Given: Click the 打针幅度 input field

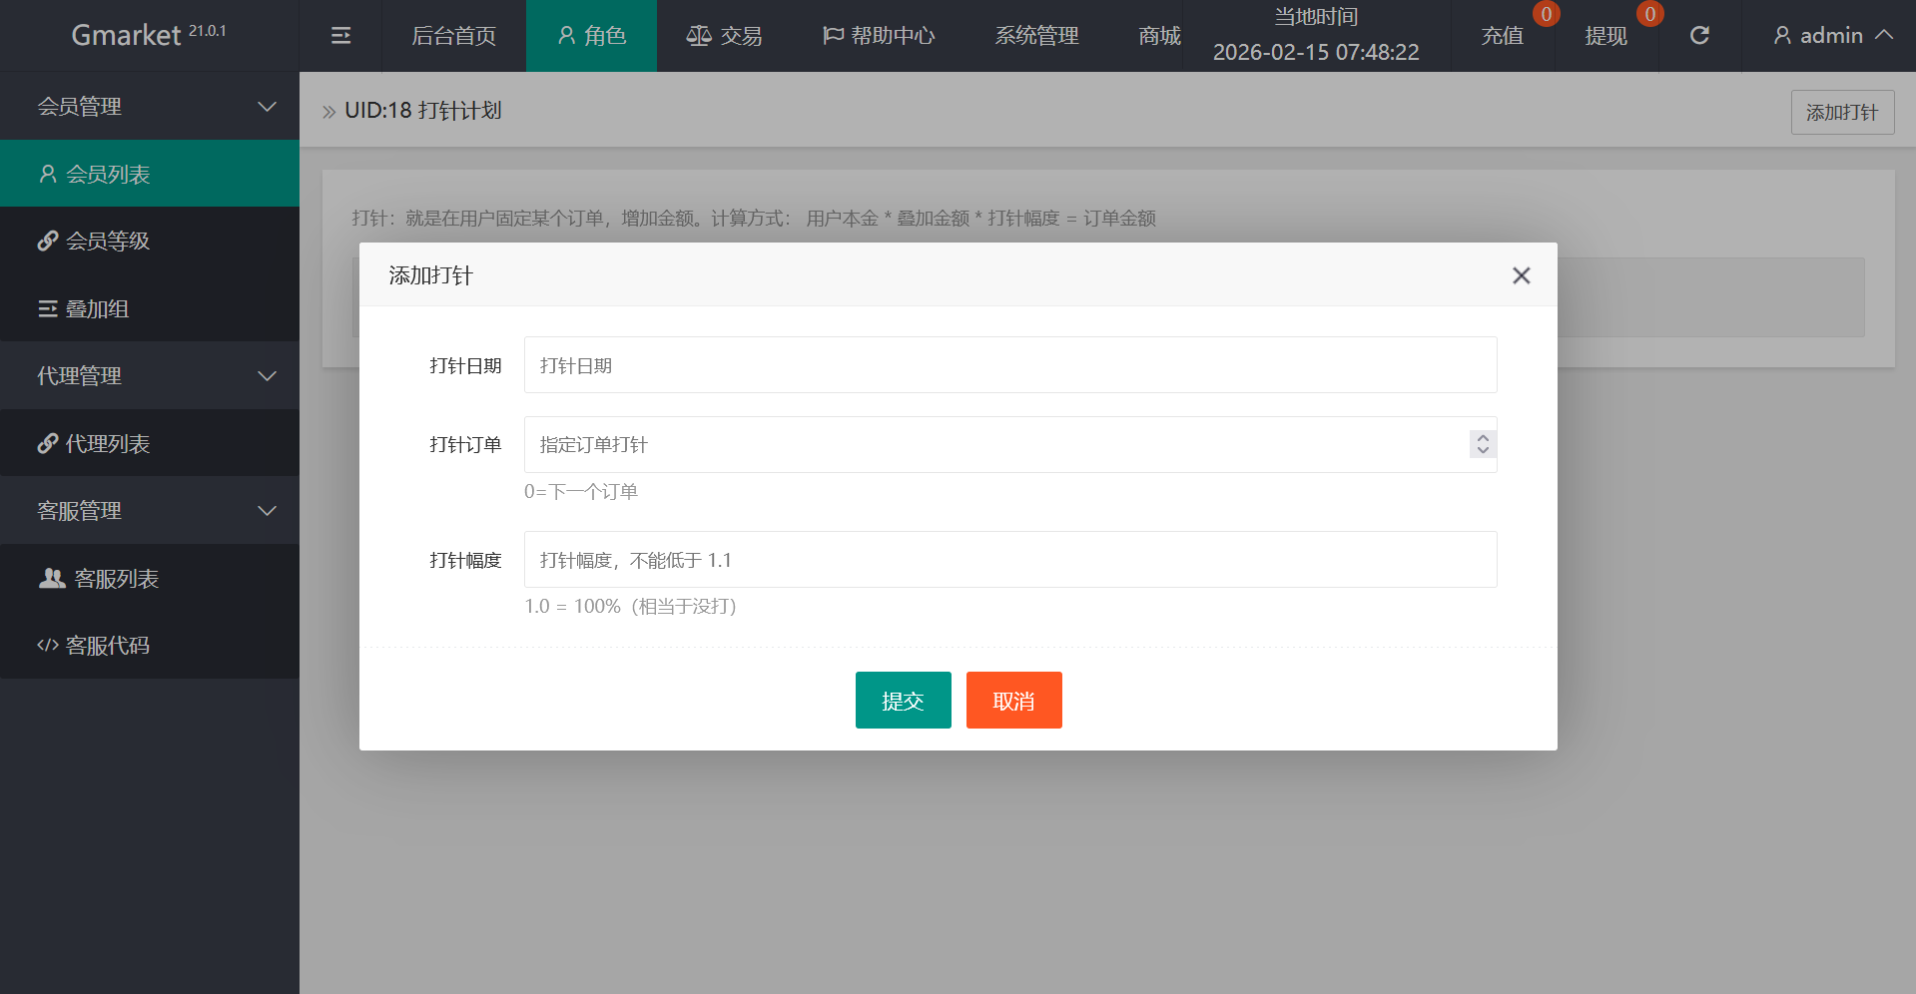Looking at the screenshot, I should pyautogui.click(x=1009, y=560).
